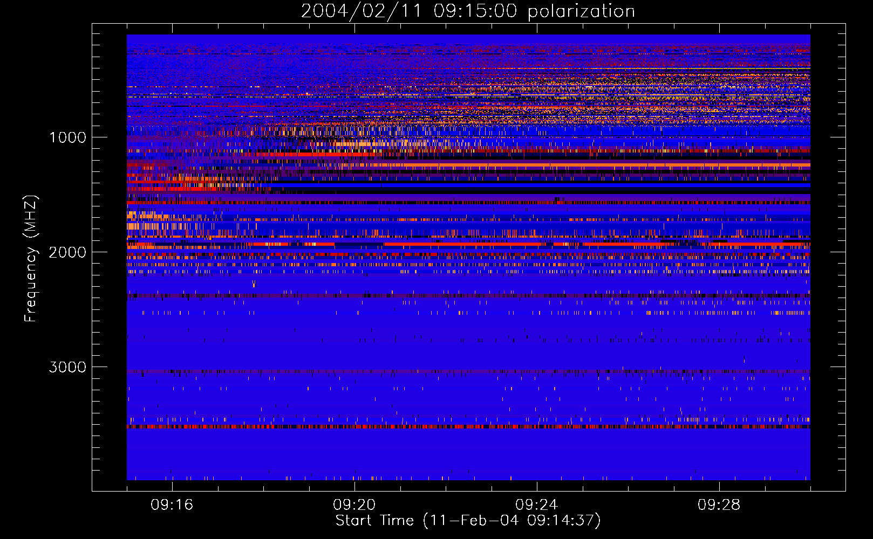Click the plot title '2004/02/11 09:15:00 polarization'
This screenshot has height=539, width=873.
pos(468,11)
